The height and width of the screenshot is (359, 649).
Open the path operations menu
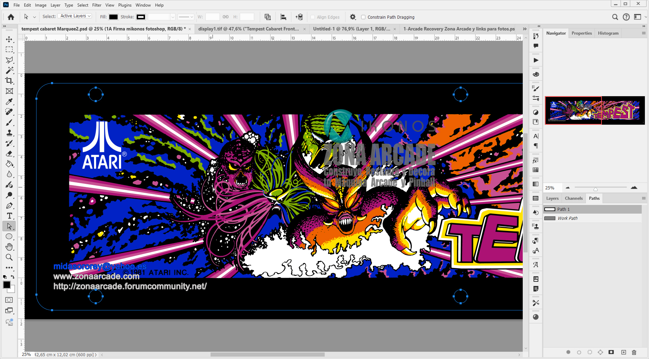tap(267, 17)
